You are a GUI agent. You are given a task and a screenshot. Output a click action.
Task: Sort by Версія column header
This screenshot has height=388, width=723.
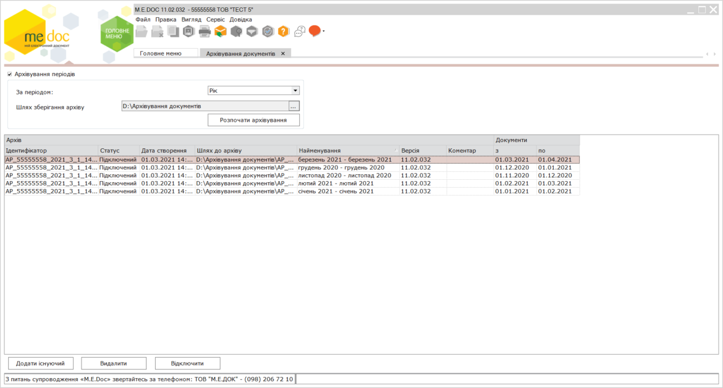pyautogui.click(x=423, y=151)
